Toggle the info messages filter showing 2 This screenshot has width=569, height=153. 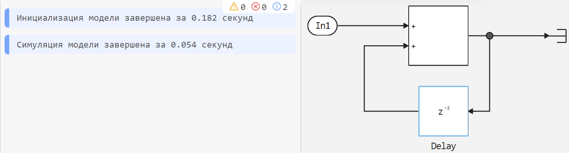click(x=280, y=7)
